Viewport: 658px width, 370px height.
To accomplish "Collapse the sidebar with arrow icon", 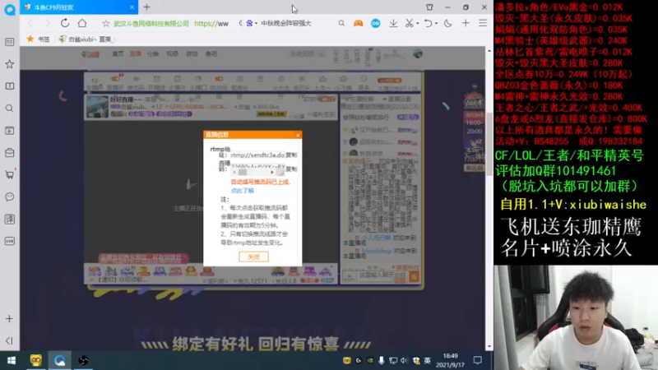I will [x=9, y=340].
